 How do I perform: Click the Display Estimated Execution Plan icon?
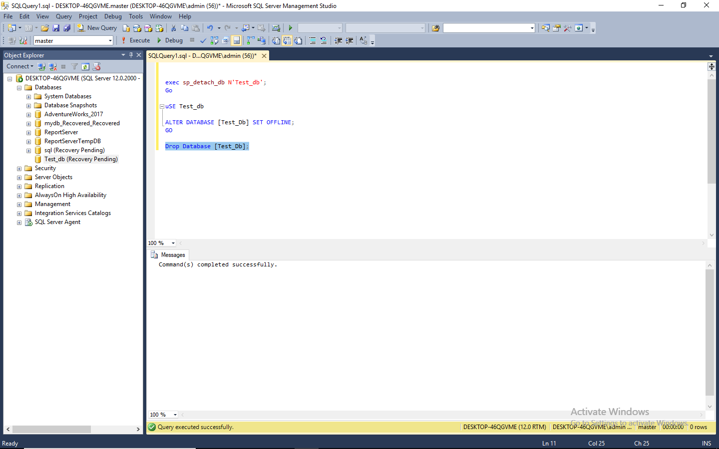coord(214,40)
